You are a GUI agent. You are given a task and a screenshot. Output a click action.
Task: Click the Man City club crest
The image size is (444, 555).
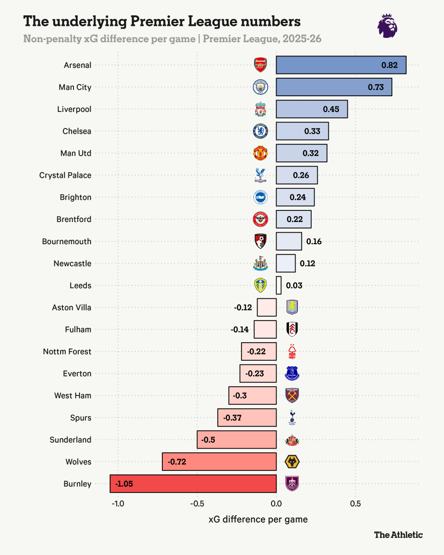click(260, 87)
